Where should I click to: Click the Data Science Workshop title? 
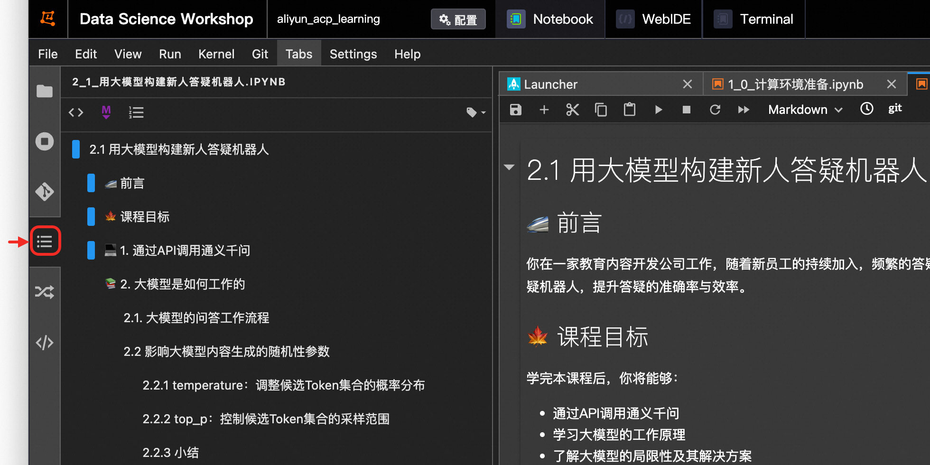(x=167, y=19)
